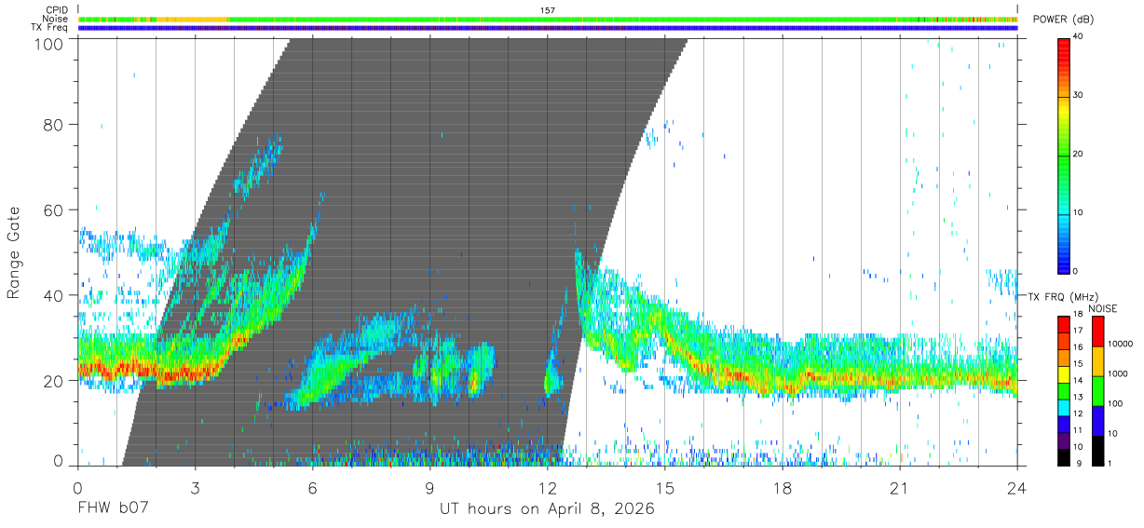Click the x-axis tick label '24'
The height and width of the screenshot is (528, 1144).
[1017, 488]
